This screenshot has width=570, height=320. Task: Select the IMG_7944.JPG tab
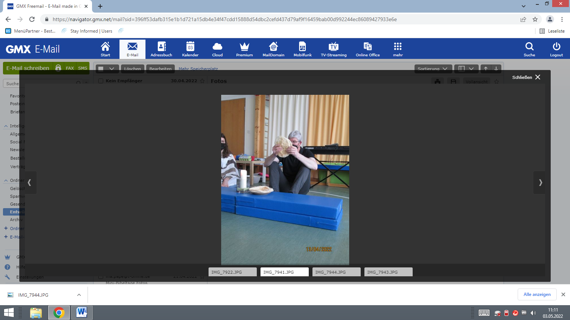[337, 272]
